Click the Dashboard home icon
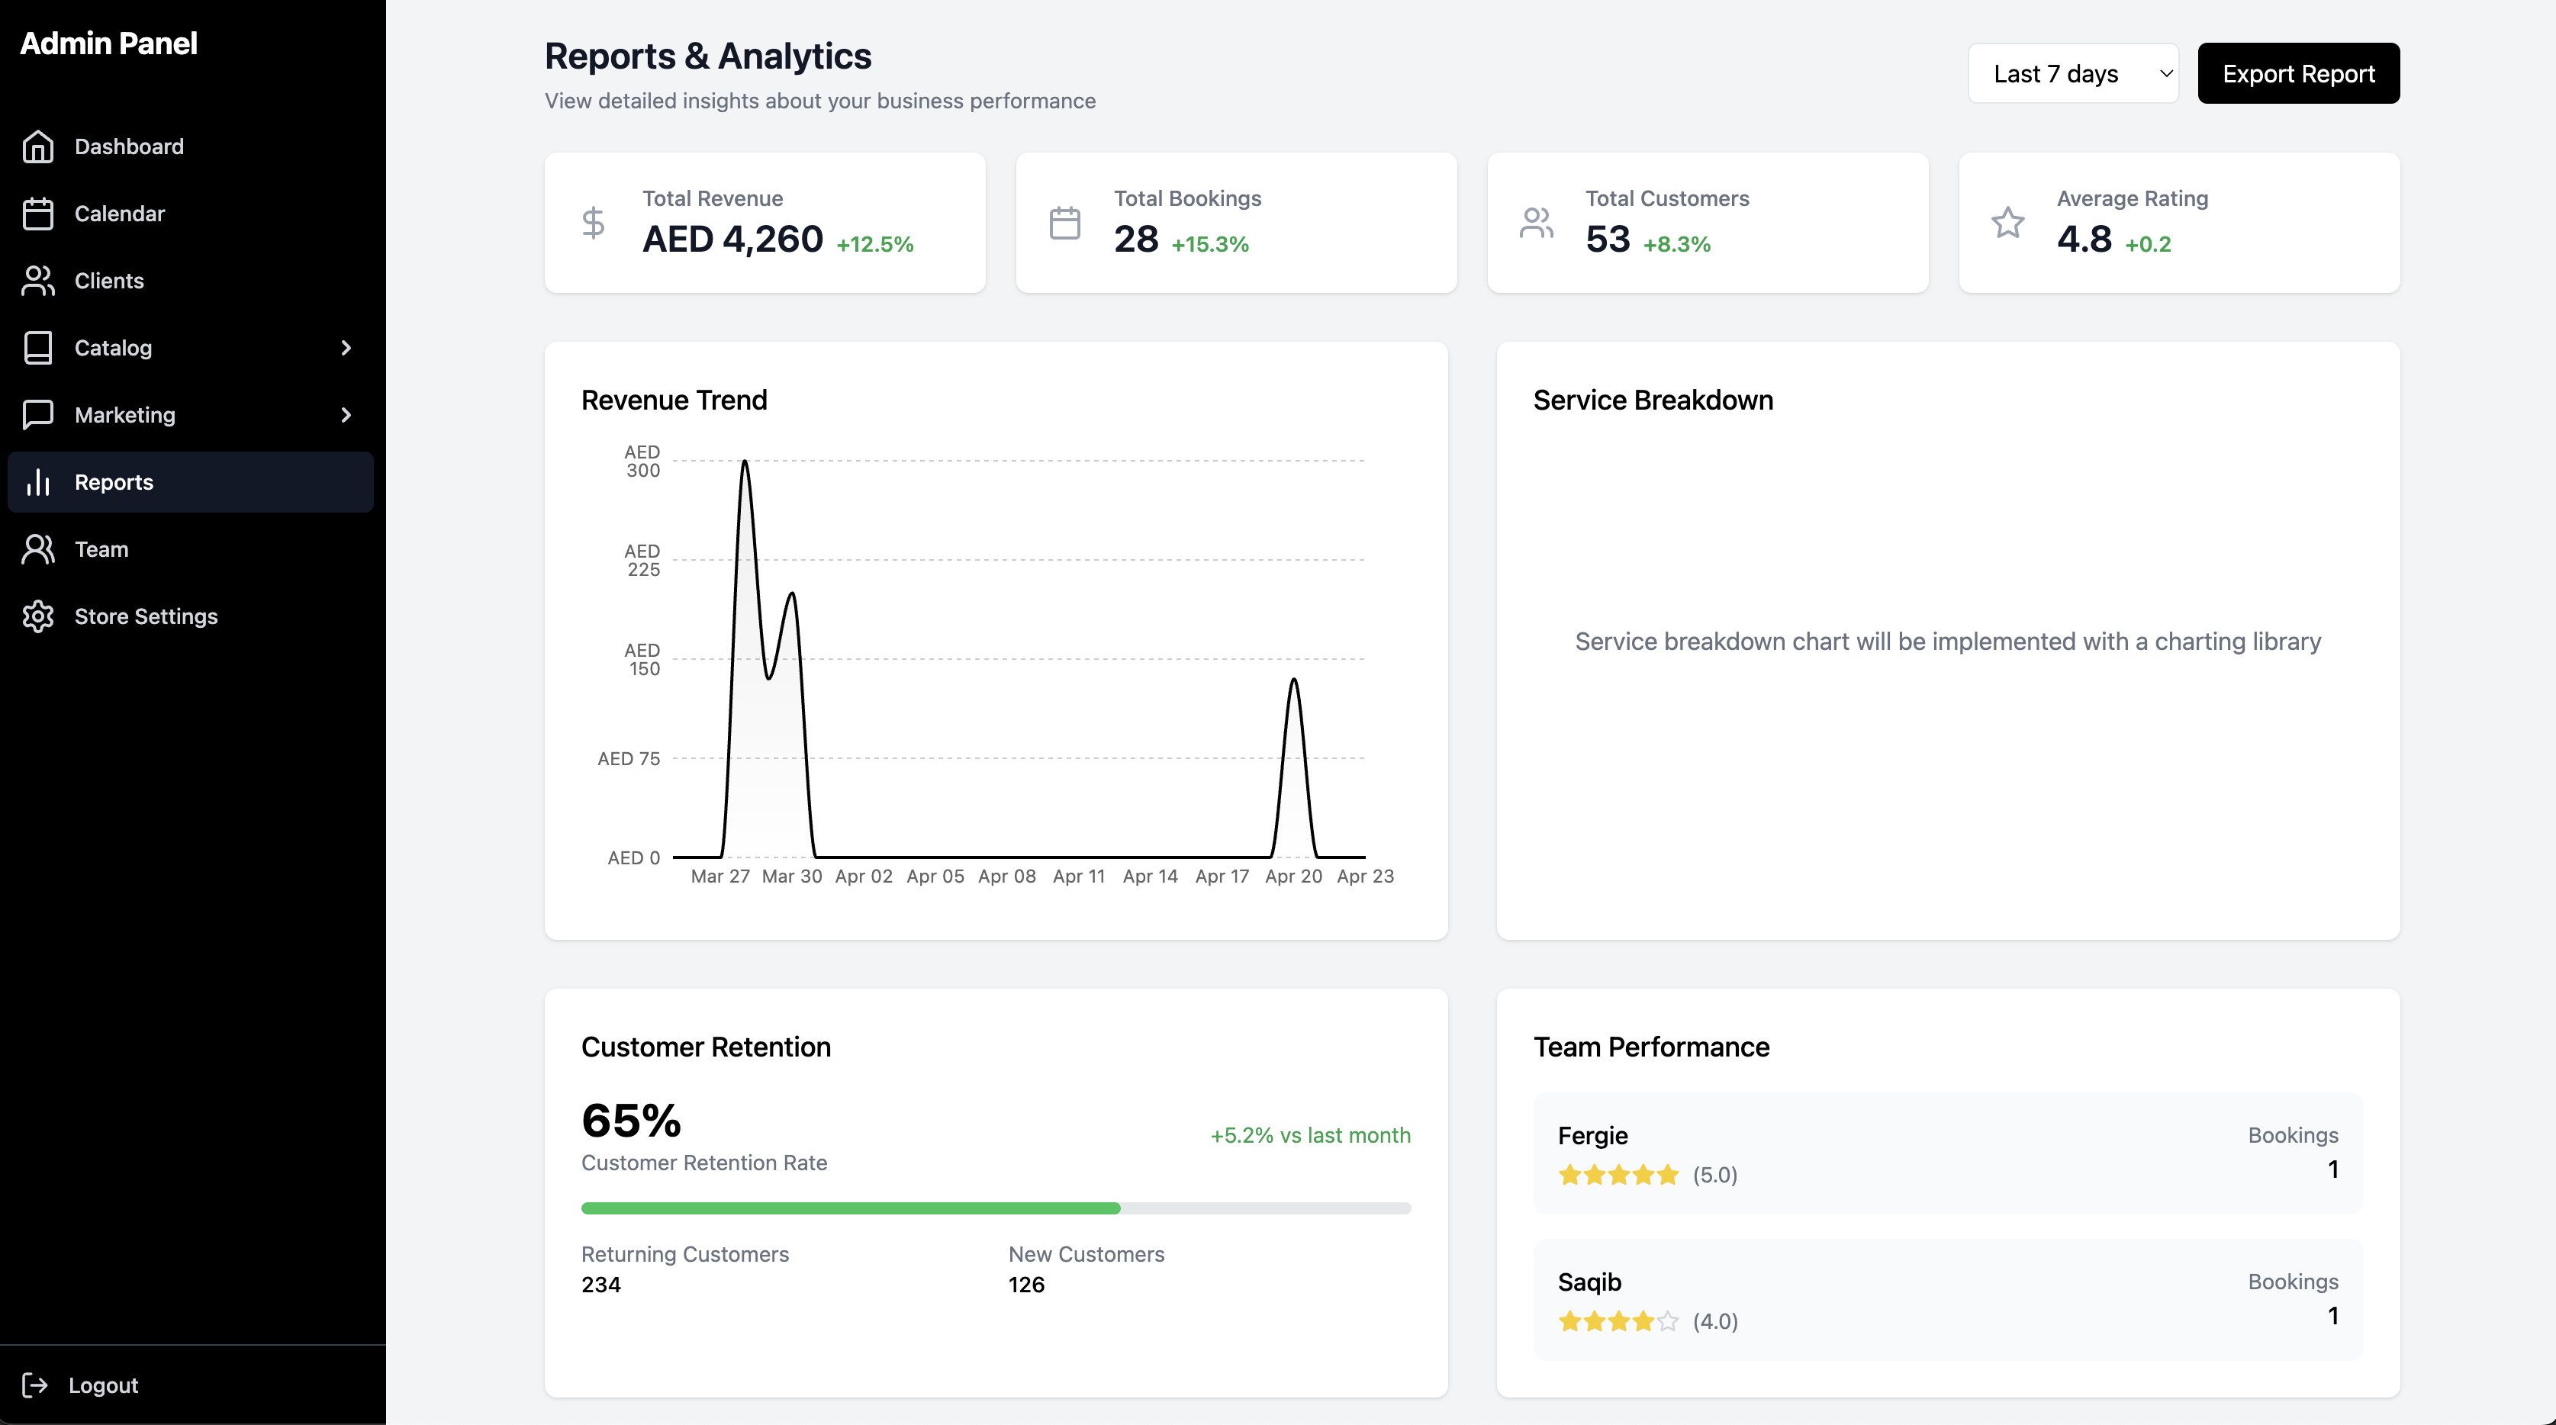This screenshot has height=1425, width=2556. (x=37, y=147)
